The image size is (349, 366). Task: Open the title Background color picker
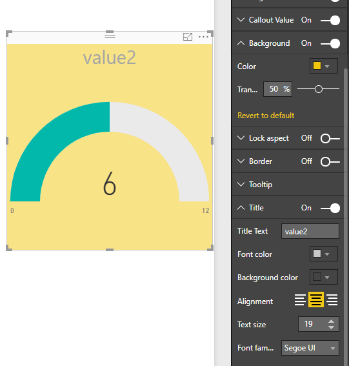(x=324, y=277)
